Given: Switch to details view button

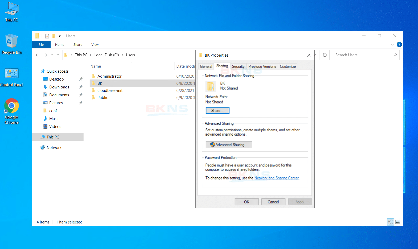Looking at the screenshot, I should pyautogui.click(x=390, y=222).
